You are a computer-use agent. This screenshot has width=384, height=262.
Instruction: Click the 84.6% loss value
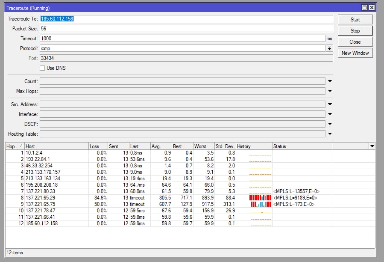coord(100,198)
